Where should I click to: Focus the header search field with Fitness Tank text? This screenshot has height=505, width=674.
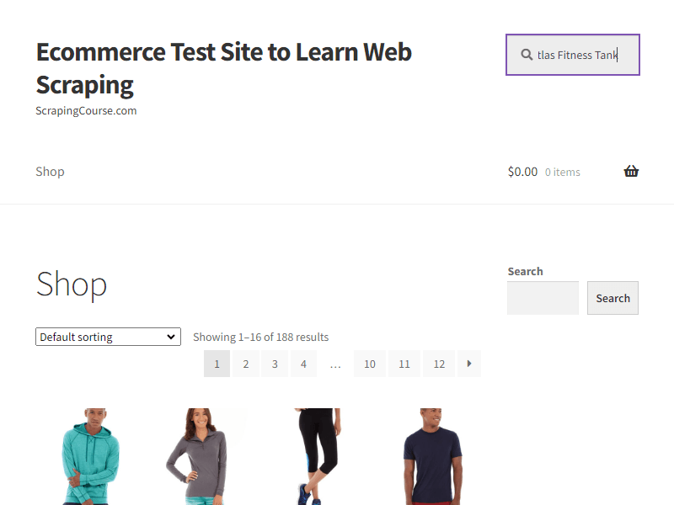click(573, 55)
